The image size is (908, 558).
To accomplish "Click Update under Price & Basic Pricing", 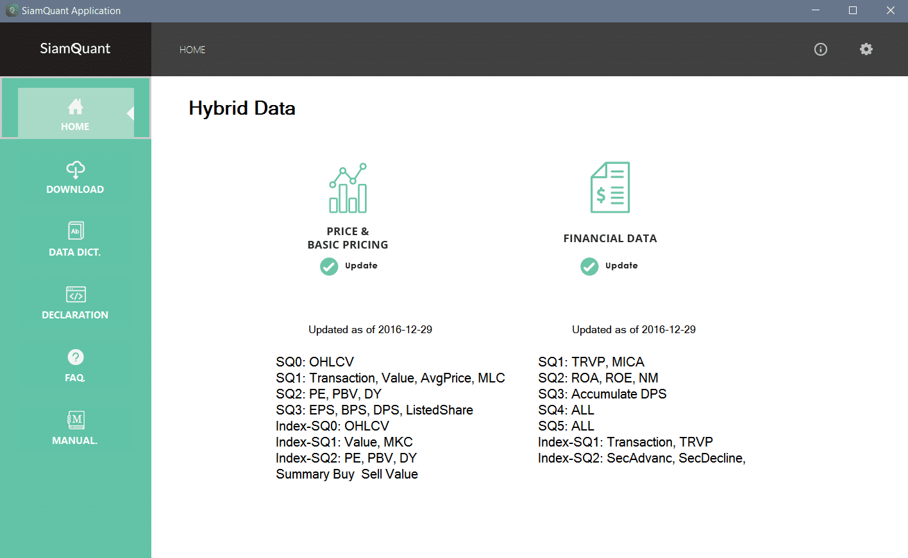I will click(x=361, y=266).
